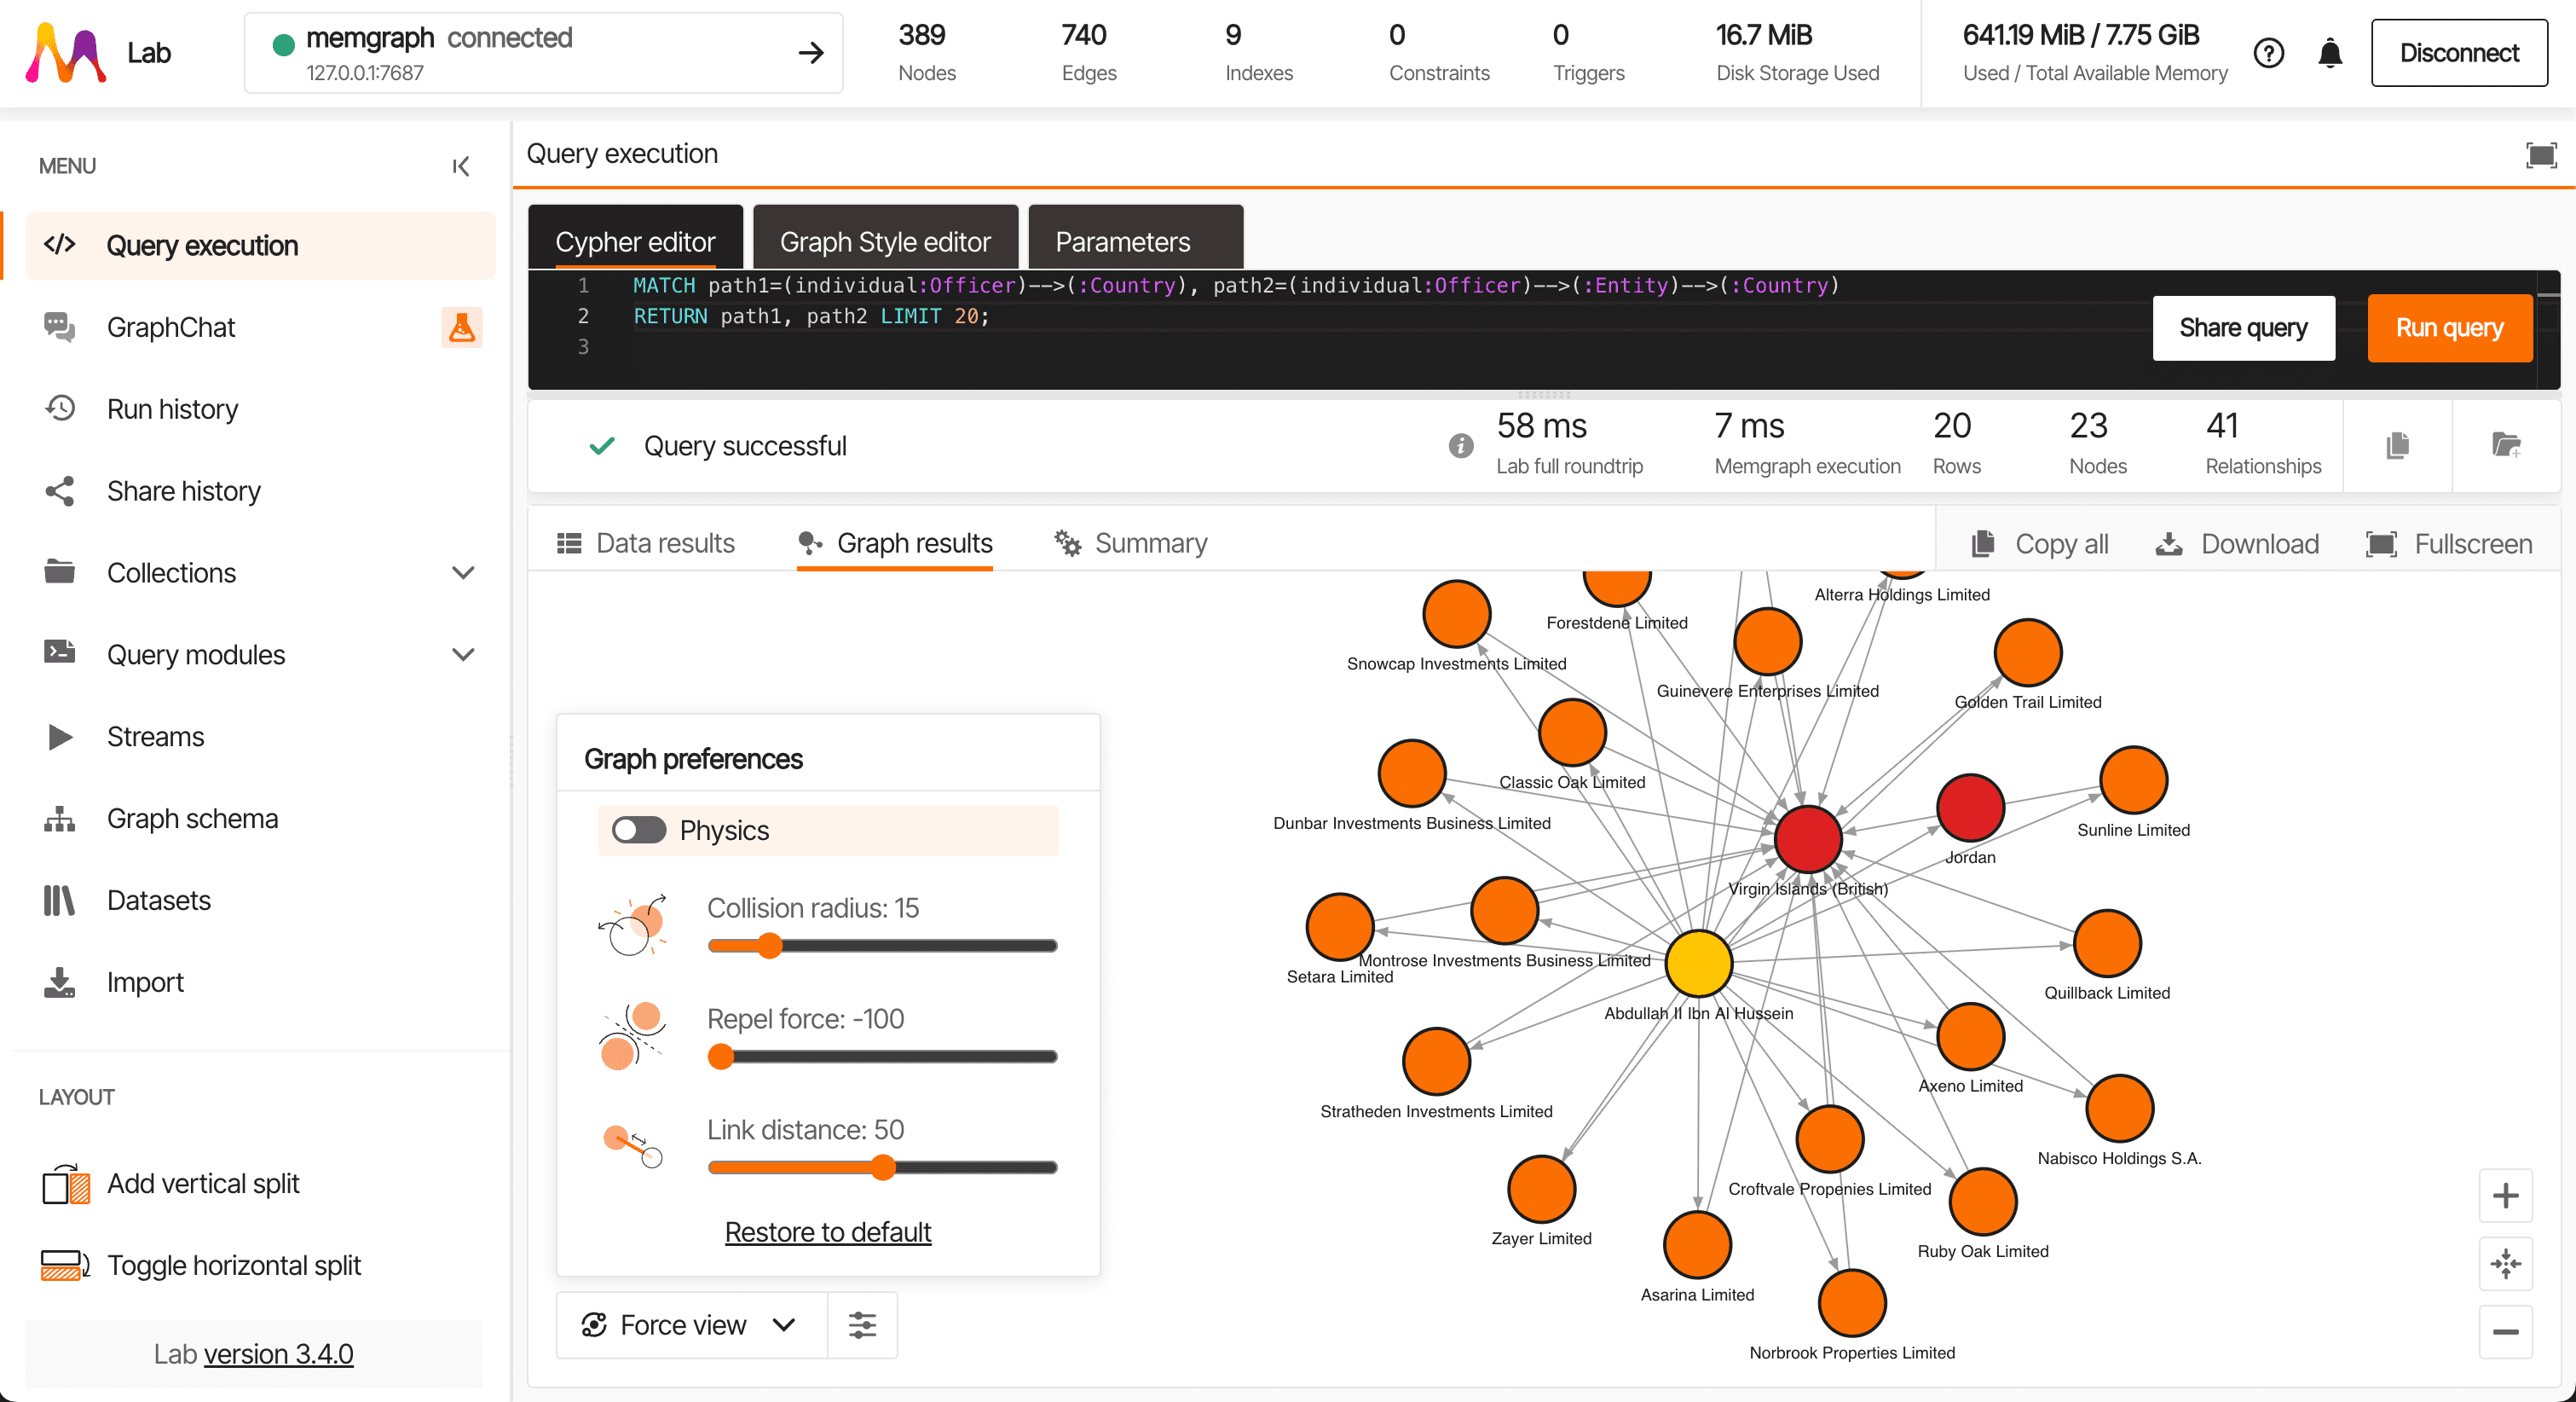Toggle horizontal split layout

point(200,1266)
